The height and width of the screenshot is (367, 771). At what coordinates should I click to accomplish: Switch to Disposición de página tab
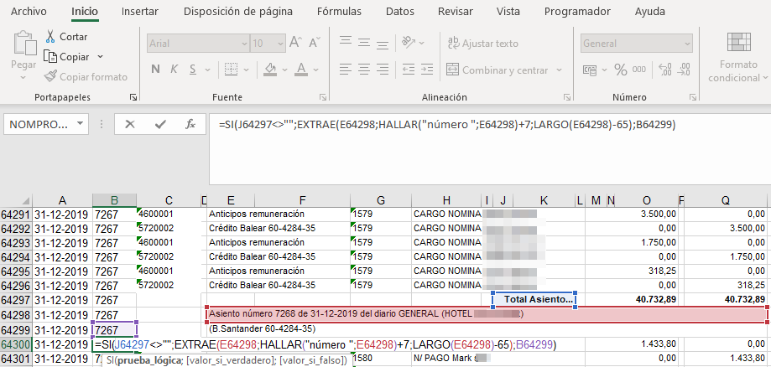pos(238,11)
